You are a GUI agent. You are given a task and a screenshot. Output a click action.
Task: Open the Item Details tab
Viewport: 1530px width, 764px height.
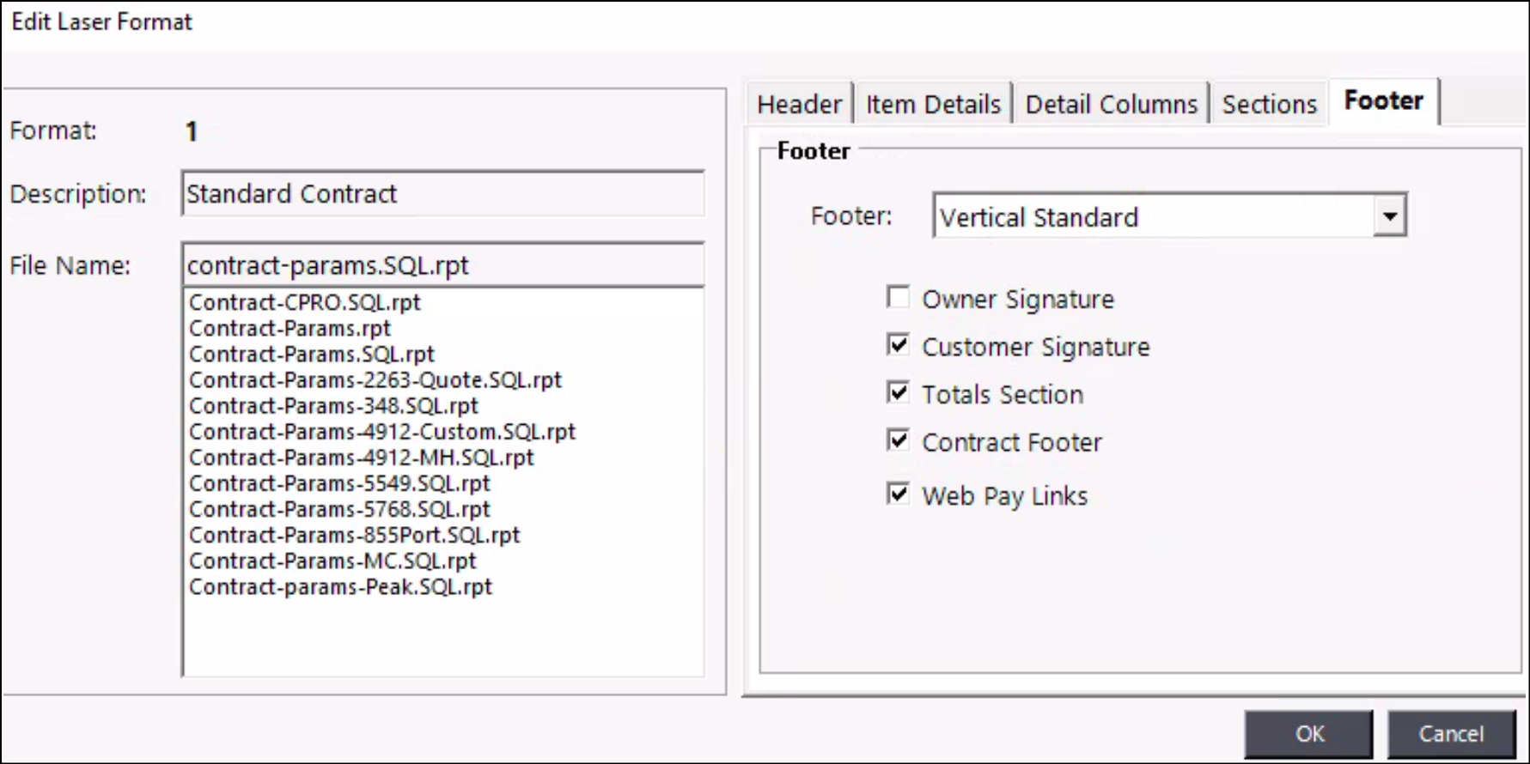[x=933, y=105]
